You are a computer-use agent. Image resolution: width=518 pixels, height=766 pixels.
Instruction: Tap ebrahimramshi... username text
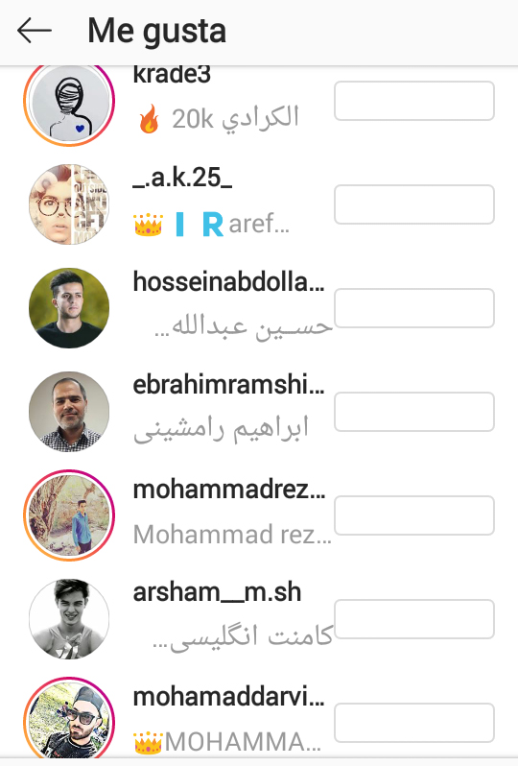click(x=228, y=386)
